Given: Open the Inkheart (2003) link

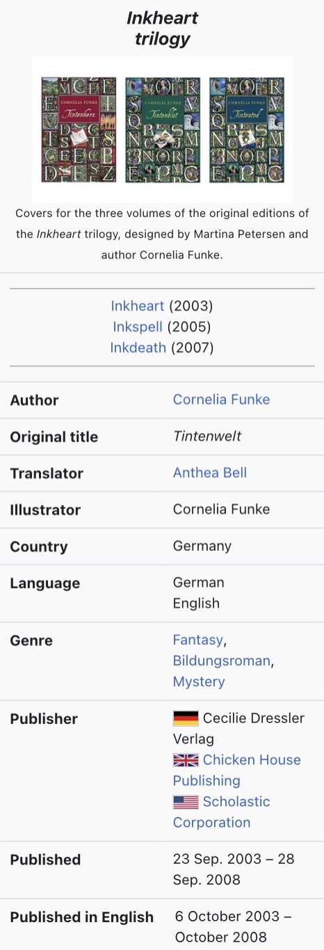Looking at the screenshot, I should 138,306.
